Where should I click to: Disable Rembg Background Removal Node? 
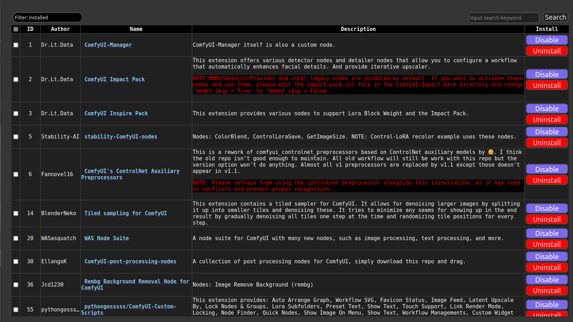click(547, 280)
